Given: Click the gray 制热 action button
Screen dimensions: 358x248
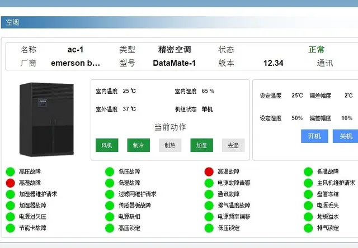Looking at the screenshot, I should pyautogui.click(x=170, y=145).
